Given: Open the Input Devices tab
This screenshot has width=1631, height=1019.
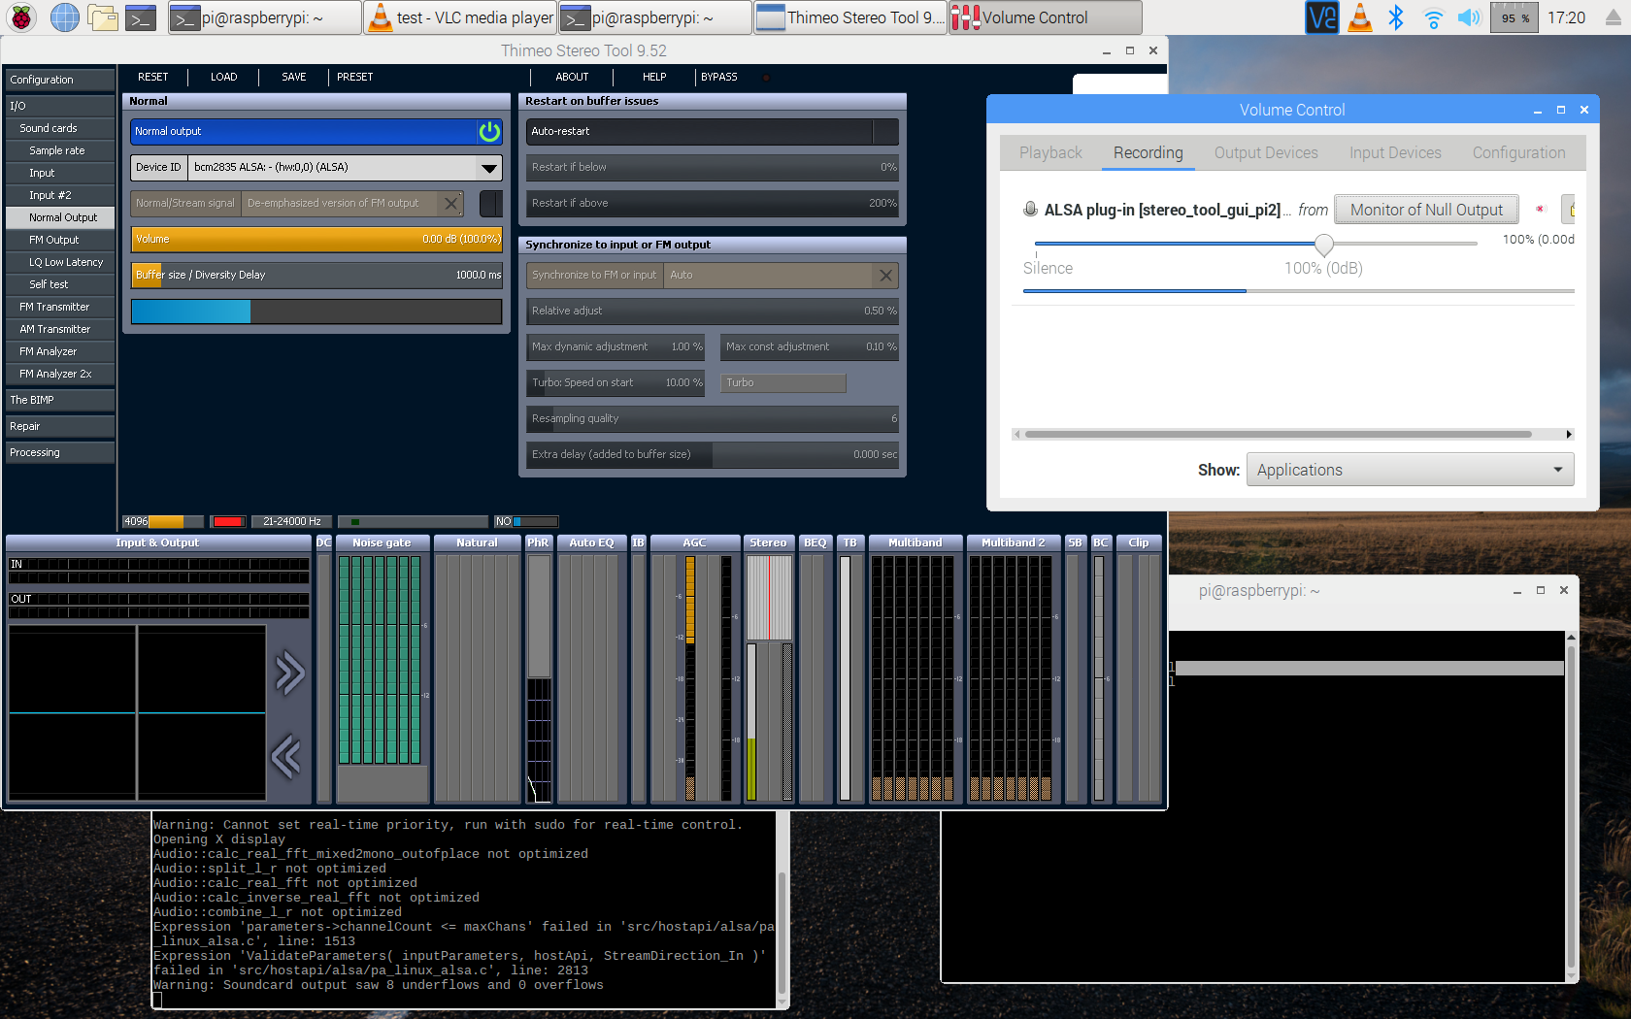Looking at the screenshot, I should coord(1395,152).
